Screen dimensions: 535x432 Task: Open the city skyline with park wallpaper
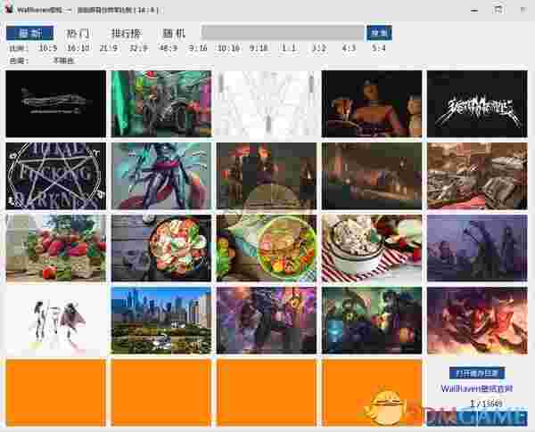(161, 320)
